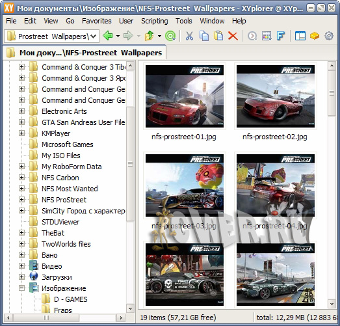
Task: Select the GTA San Andreas User Files folder
Action: tap(83, 122)
